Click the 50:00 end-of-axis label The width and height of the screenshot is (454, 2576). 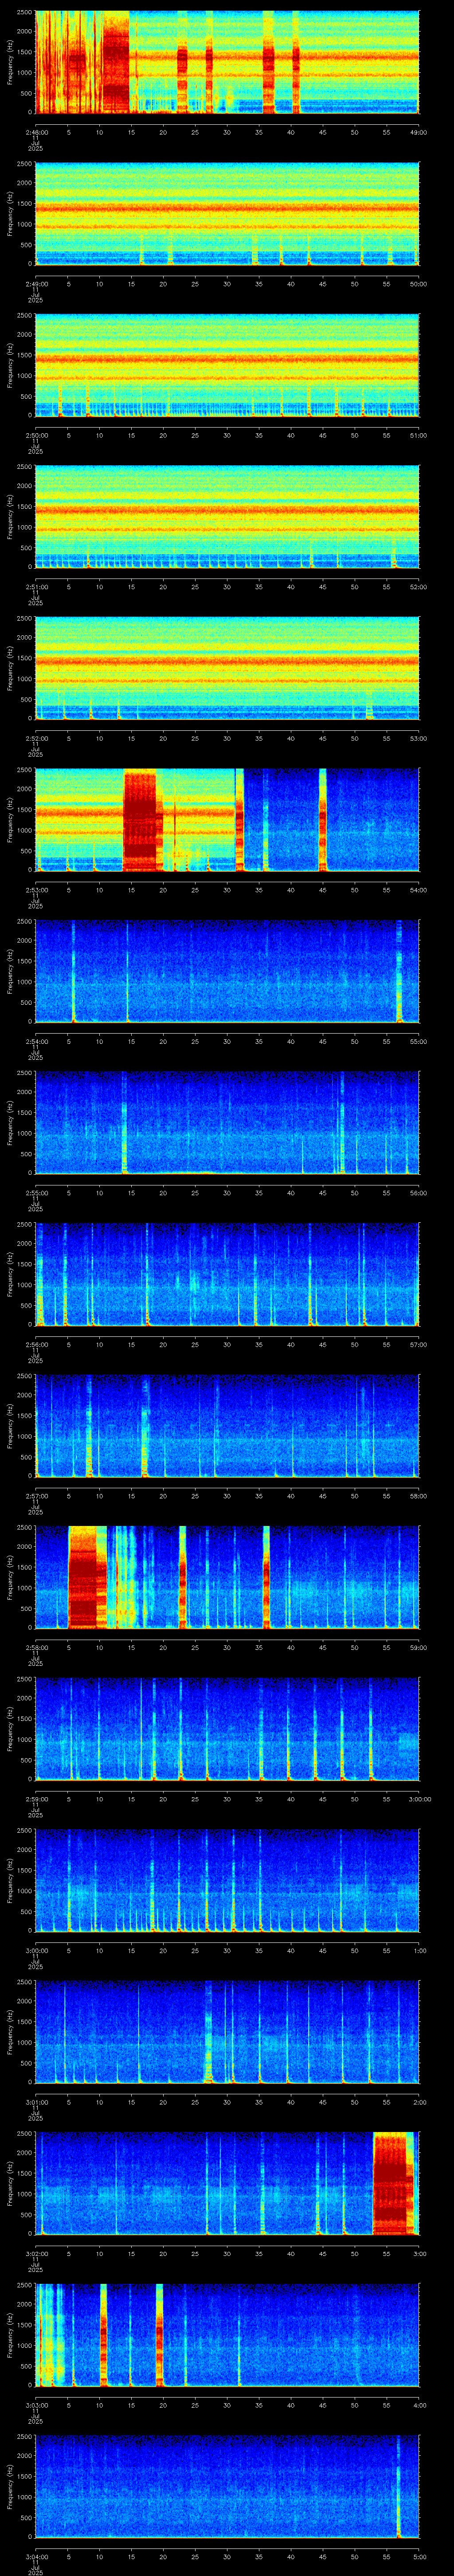pyautogui.click(x=418, y=284)
